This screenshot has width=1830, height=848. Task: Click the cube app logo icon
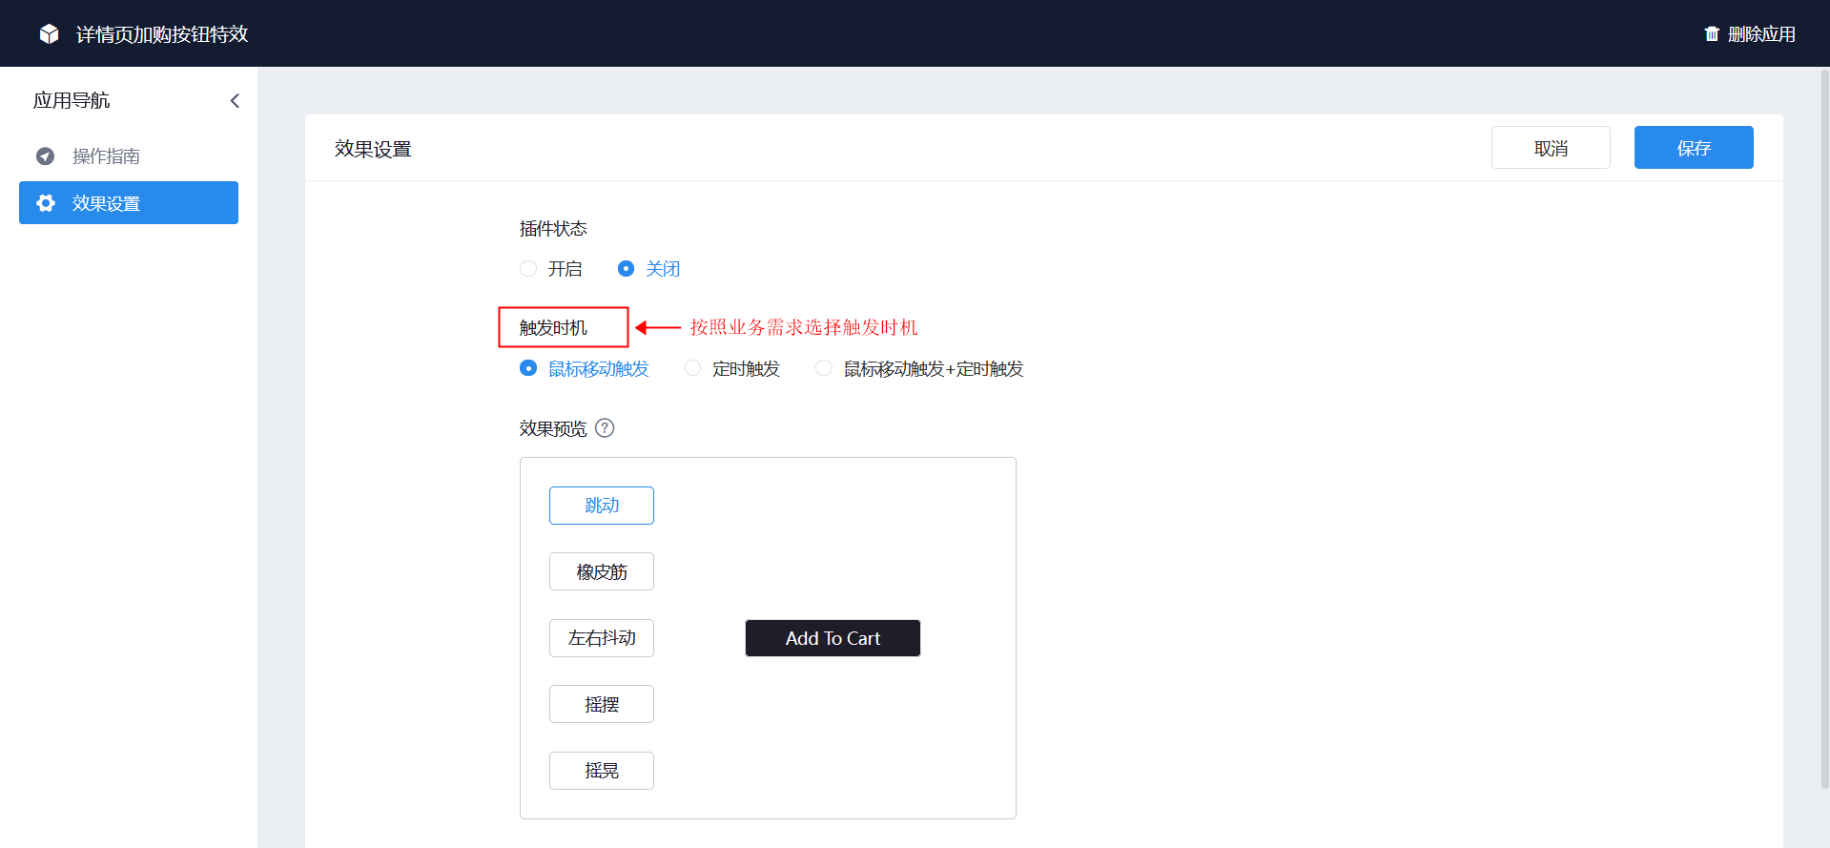49,34
